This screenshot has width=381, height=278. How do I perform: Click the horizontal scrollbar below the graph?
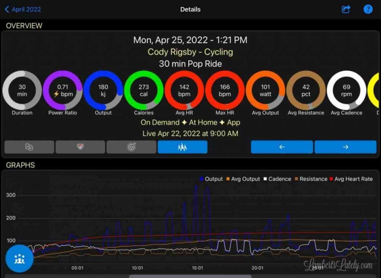click(x=190, y=276)
